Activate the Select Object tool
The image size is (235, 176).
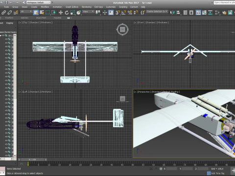pyautogui.click(x=36, y=13)
